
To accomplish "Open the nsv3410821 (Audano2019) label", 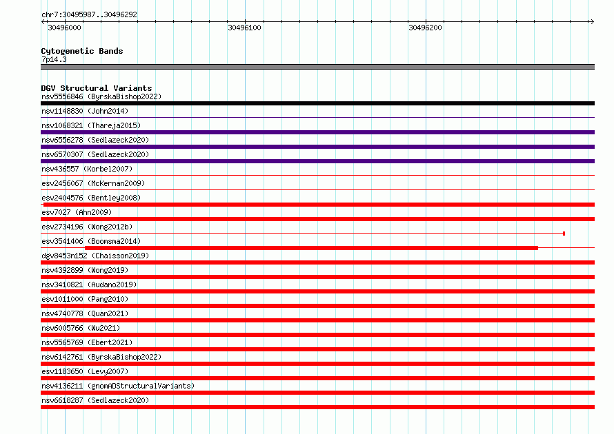I will tap(89, 285).
